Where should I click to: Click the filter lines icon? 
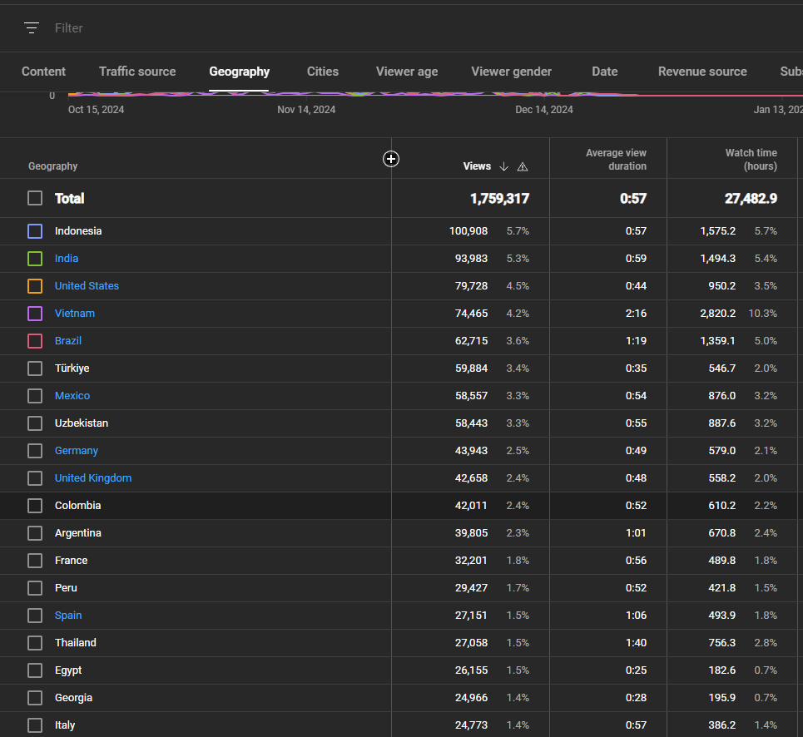tap(32, 28)
